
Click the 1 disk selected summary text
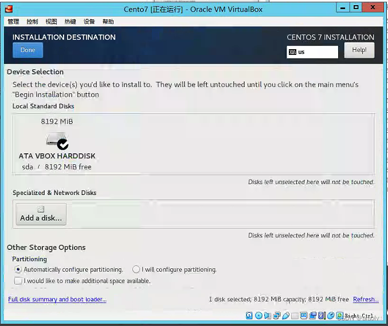click(279, 299)
